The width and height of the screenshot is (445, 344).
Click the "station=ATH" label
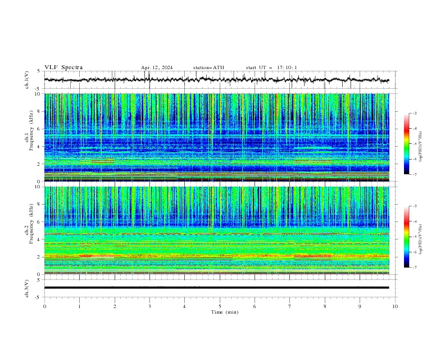pyautogui.click(x=208, y=67)
